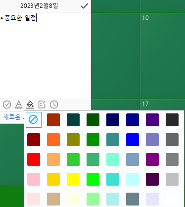Image resolution: width=185 pixels, height=207 pixels.
Task: Pick the neon green swatch
Action: click(x=93, y=179)
